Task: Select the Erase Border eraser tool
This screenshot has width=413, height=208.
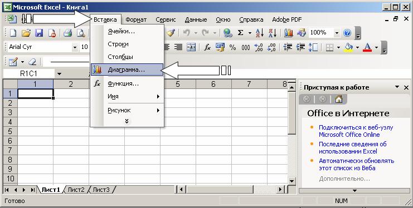Action: pos(32,62)
